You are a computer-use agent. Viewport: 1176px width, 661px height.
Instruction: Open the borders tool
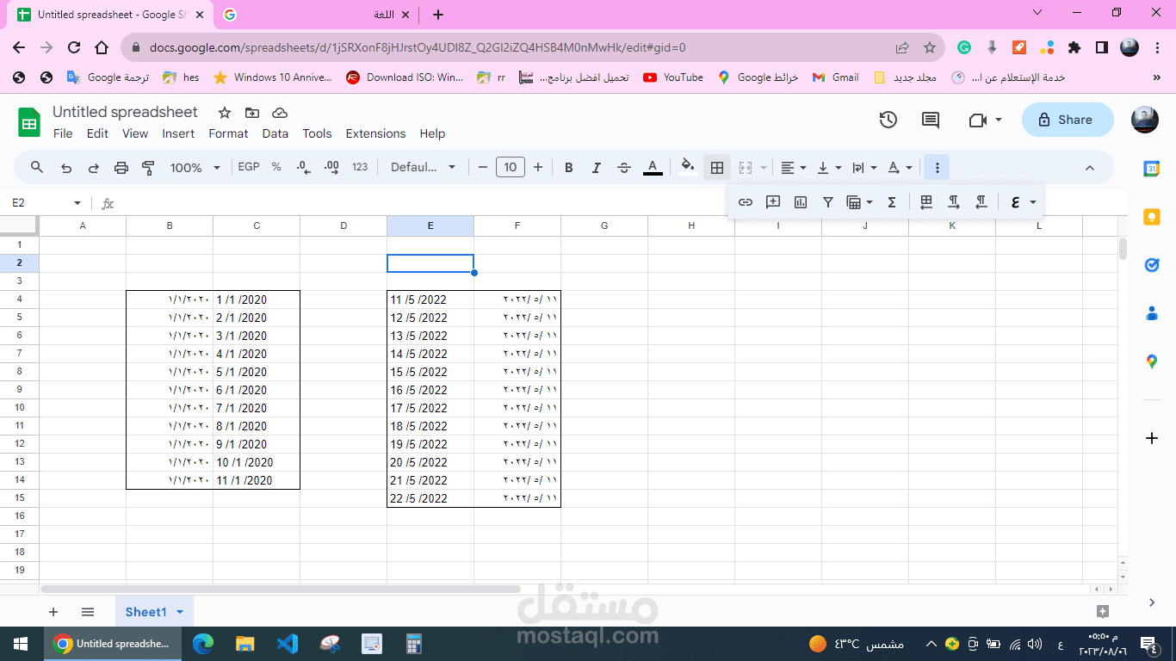(x=716, y=167)
